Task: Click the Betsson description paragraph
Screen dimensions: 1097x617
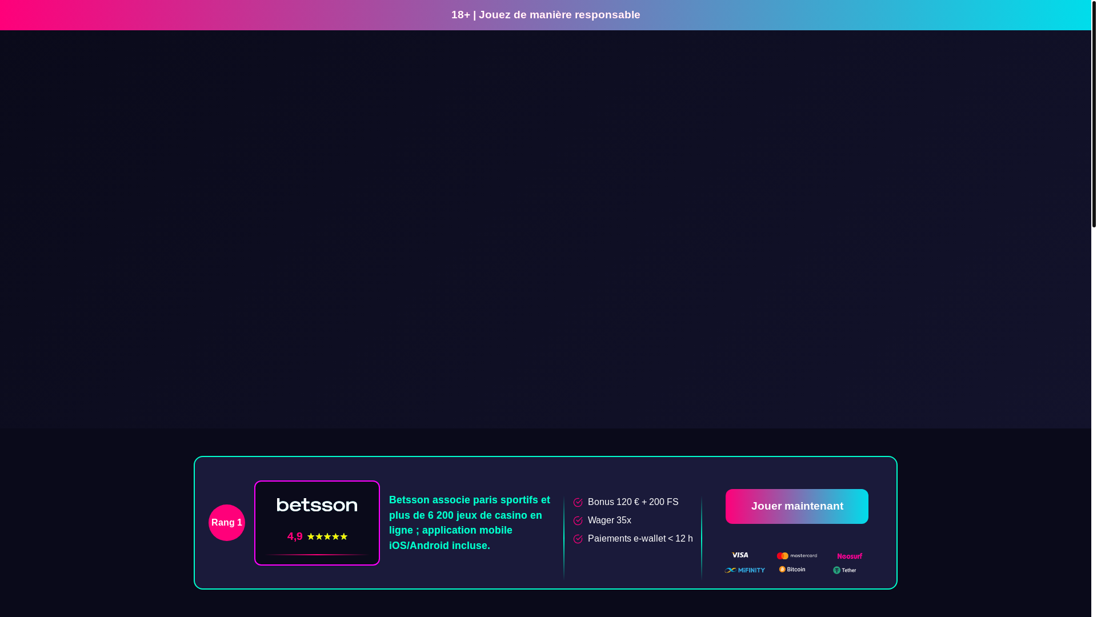Action: click(x=470, y=523)
